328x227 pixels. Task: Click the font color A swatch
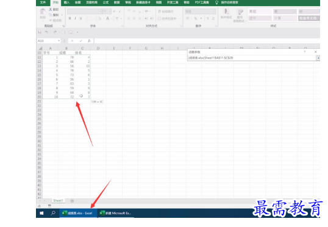tap(107, 18)
